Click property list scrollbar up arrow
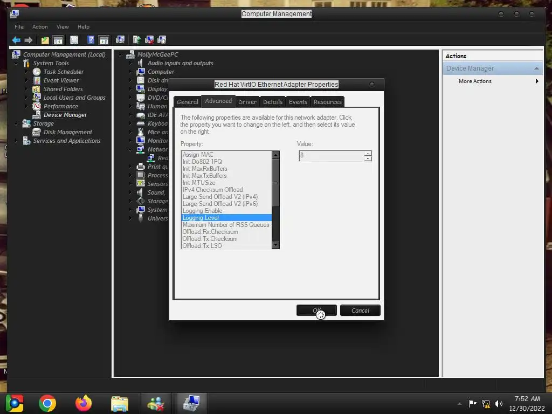The height and width of the screenshot is (414, 552). pos(275,155)
